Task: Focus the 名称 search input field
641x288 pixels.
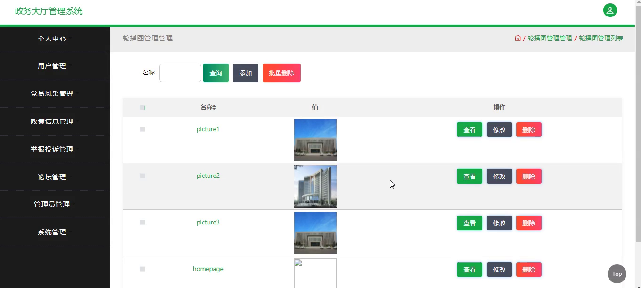Action: tap(180, 73)
